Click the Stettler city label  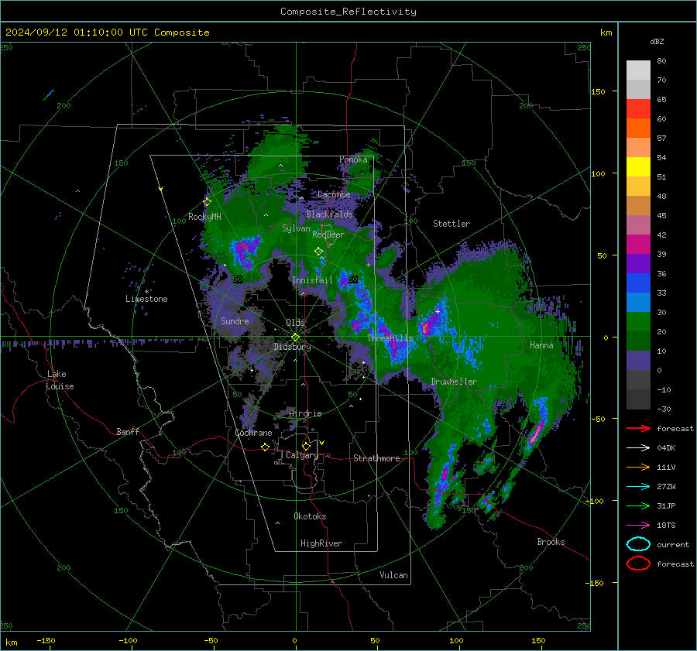pos(452,224)
